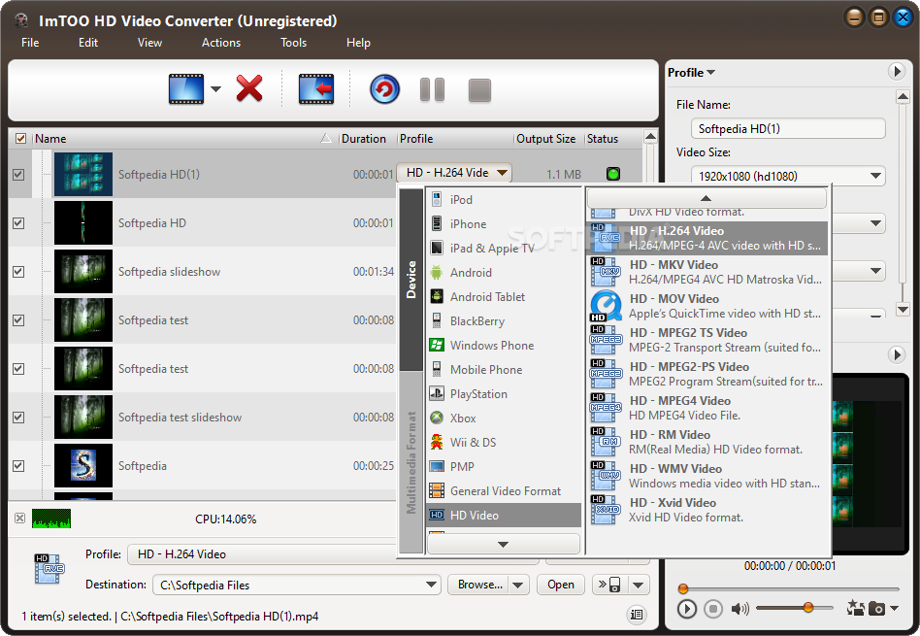Open HD - H.264 Vide profile dropdown in row
Screen dimensions: 920x636
[x=454, y=173]
